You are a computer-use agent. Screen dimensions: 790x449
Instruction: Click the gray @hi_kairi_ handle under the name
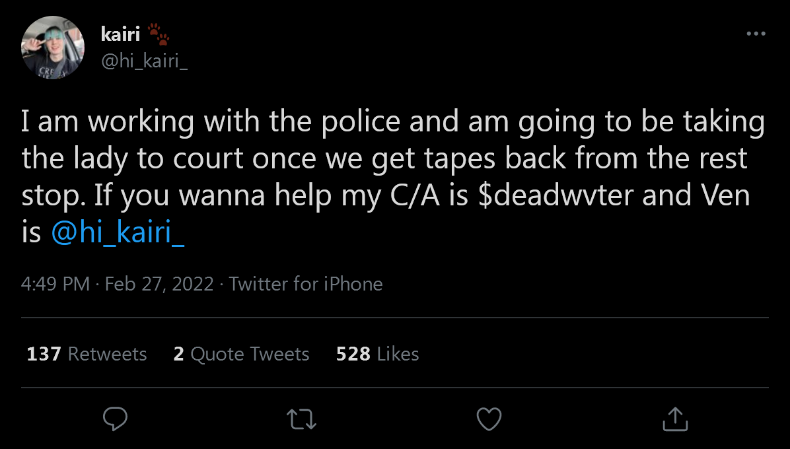144,61
